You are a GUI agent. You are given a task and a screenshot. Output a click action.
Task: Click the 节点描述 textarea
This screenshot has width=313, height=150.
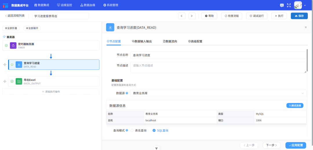click(219, 67)
